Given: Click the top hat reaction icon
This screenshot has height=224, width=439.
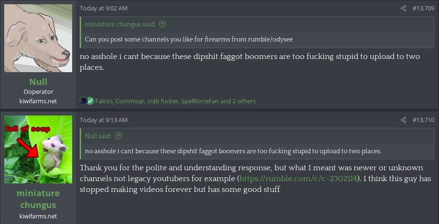Looking at the screenshot, I should pos(83,101).
